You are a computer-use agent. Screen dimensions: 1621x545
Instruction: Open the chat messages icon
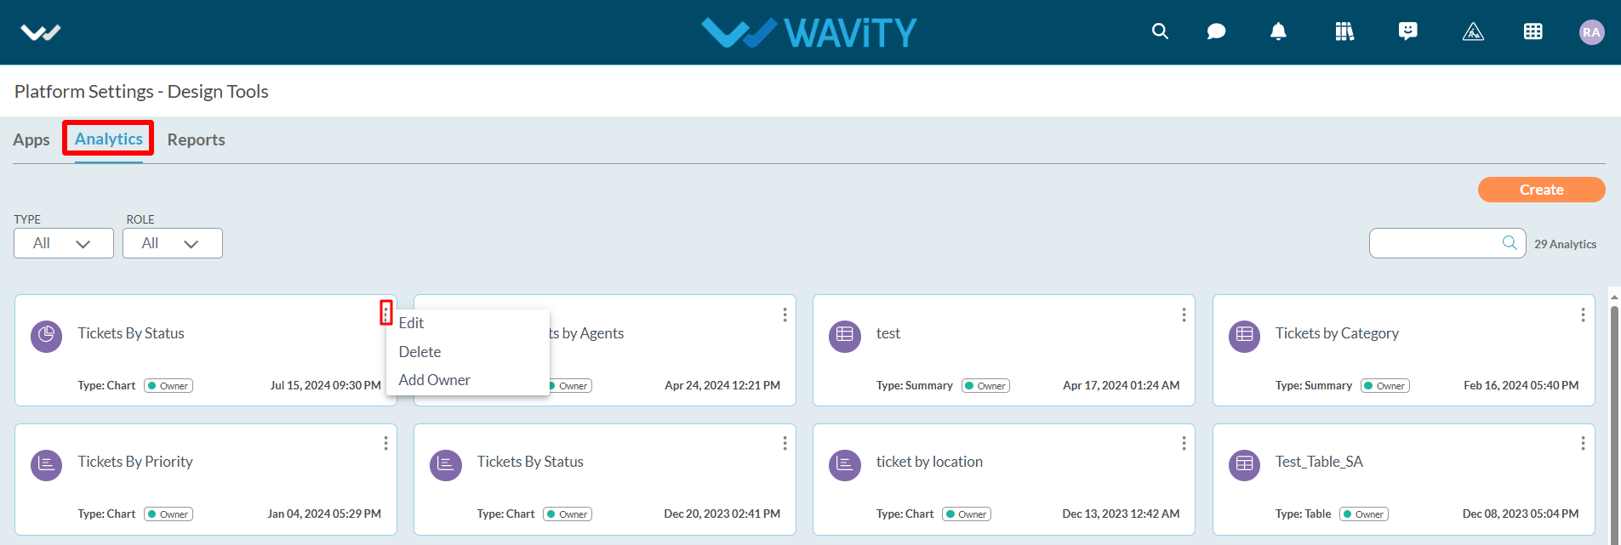coord(1217,31)
